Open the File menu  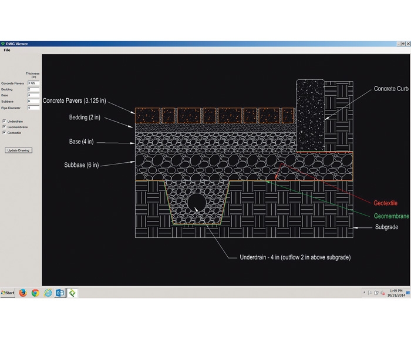(7, 50)
